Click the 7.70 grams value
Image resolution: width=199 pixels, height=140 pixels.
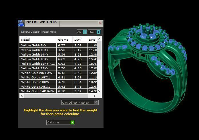(x=61, y=68)
